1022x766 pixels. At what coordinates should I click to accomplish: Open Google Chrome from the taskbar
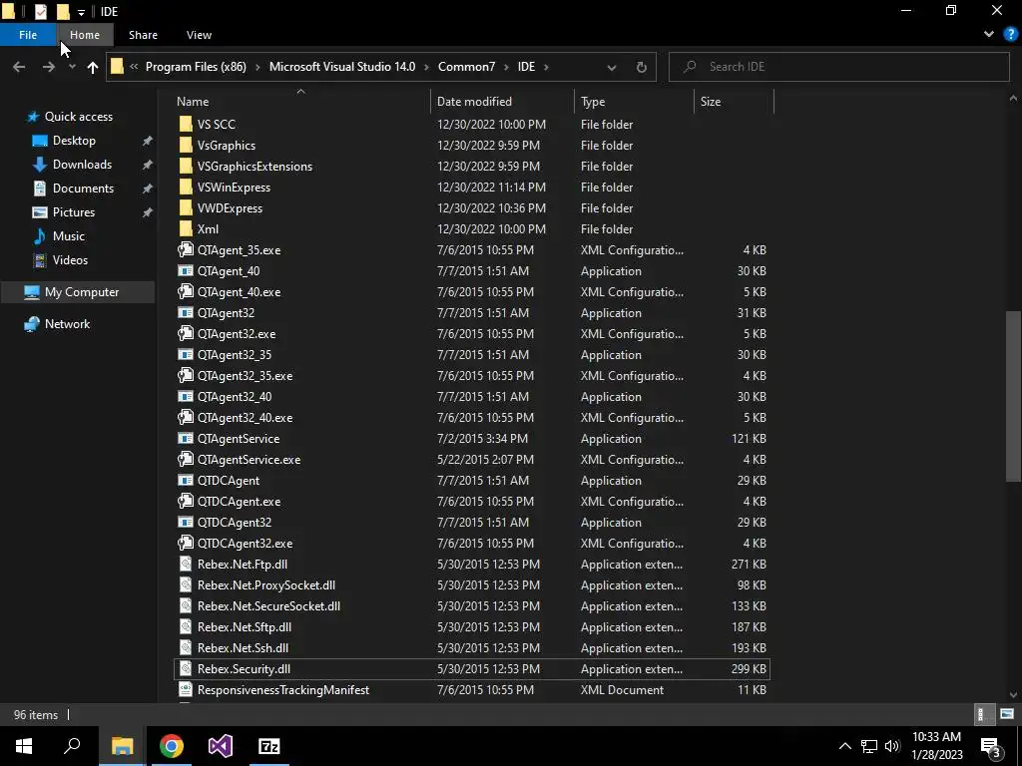(x=172, y=746)
